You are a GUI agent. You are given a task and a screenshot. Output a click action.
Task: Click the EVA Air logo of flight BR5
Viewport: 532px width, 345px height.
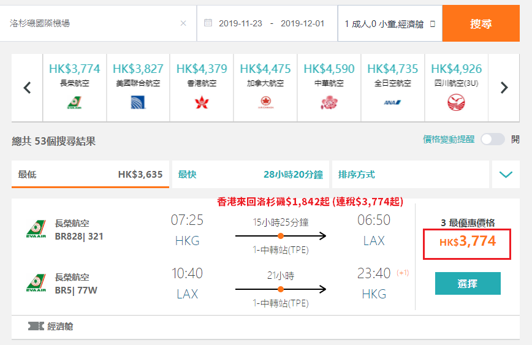[36, 283]
